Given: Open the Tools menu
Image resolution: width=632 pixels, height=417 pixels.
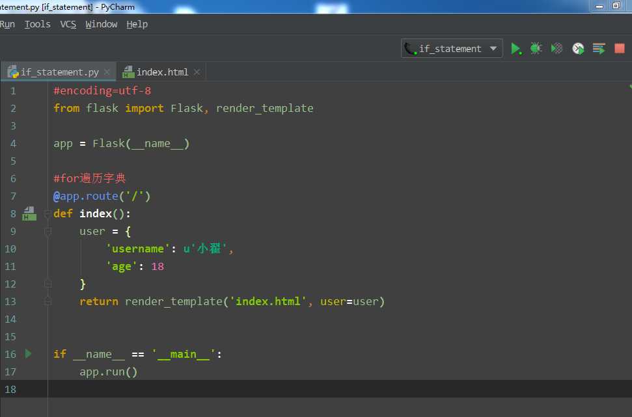Looking at the screenshot, I should pos(38,24).
